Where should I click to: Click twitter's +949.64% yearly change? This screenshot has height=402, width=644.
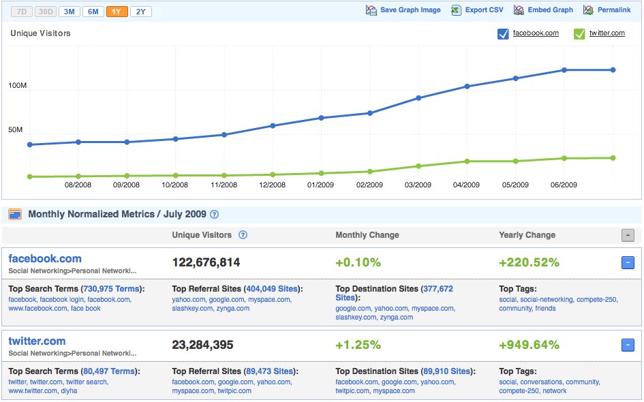click(529, 345)
